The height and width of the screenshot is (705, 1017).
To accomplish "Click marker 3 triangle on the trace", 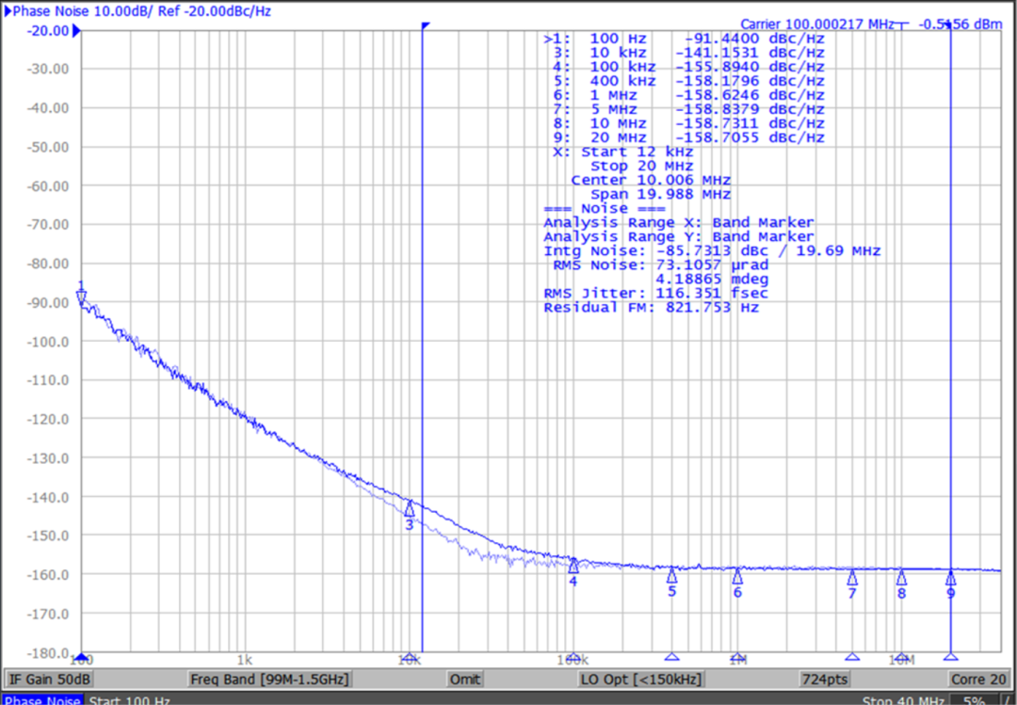I will tap(409, 509).
